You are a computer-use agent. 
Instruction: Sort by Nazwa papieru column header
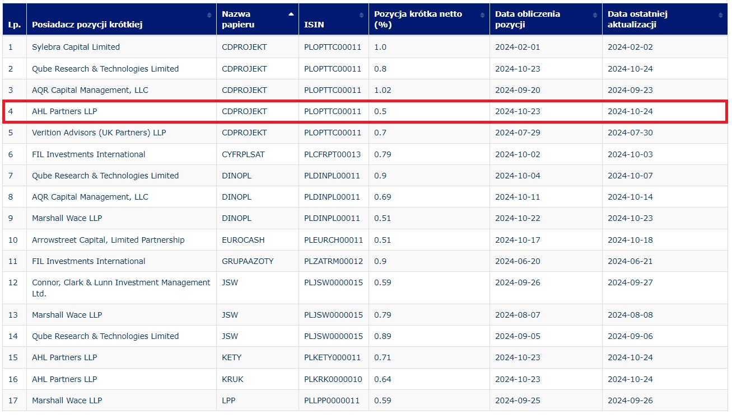click(258, 20)
